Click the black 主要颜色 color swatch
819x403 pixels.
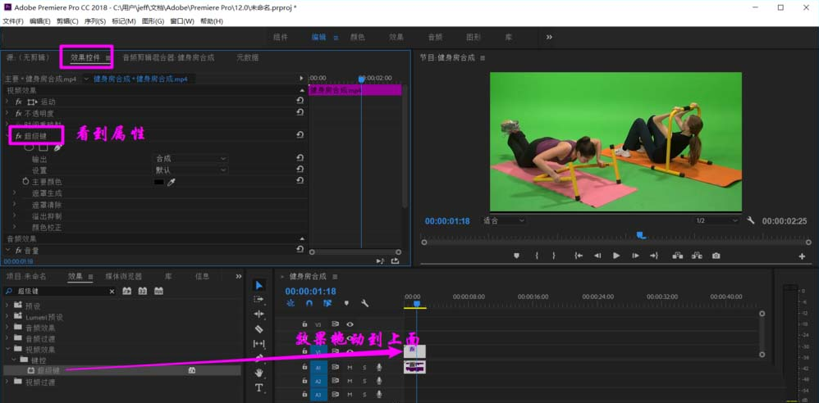tap(159, 182)
